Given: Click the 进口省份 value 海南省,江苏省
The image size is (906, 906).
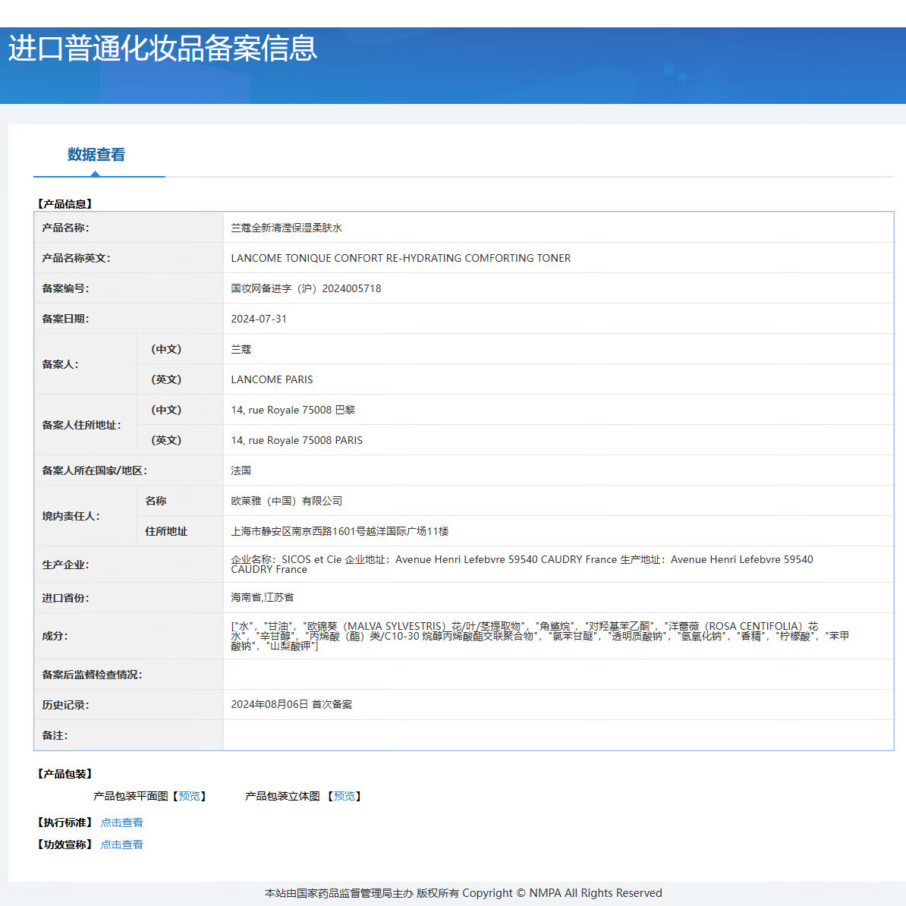Looking at the screenshot, I should (x=262, y=598).
